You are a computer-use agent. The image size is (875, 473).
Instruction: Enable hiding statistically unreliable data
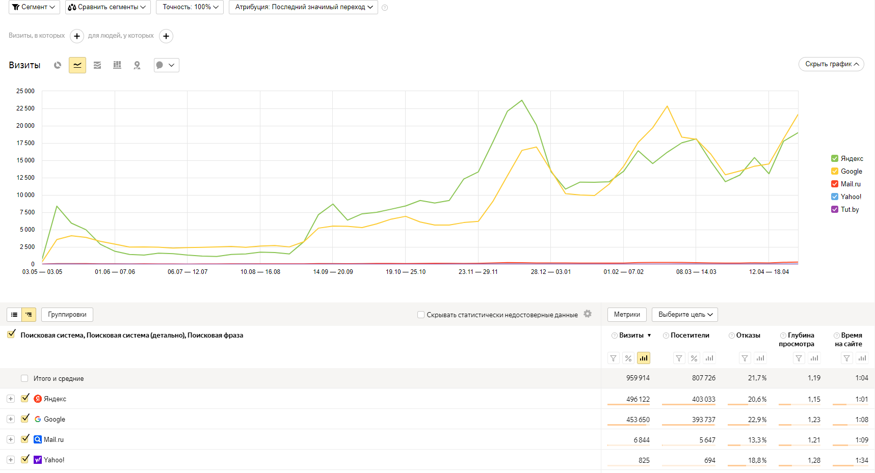421,315
